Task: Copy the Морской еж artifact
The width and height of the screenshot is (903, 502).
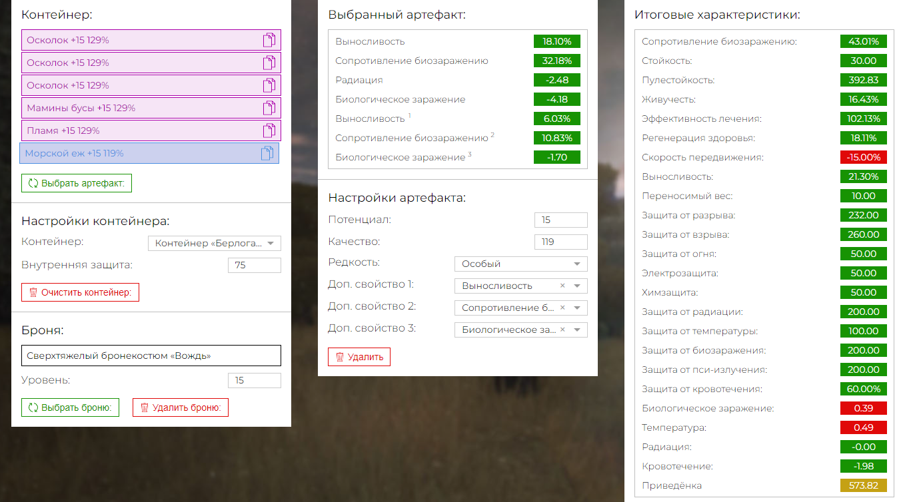Action: (267, 153)
